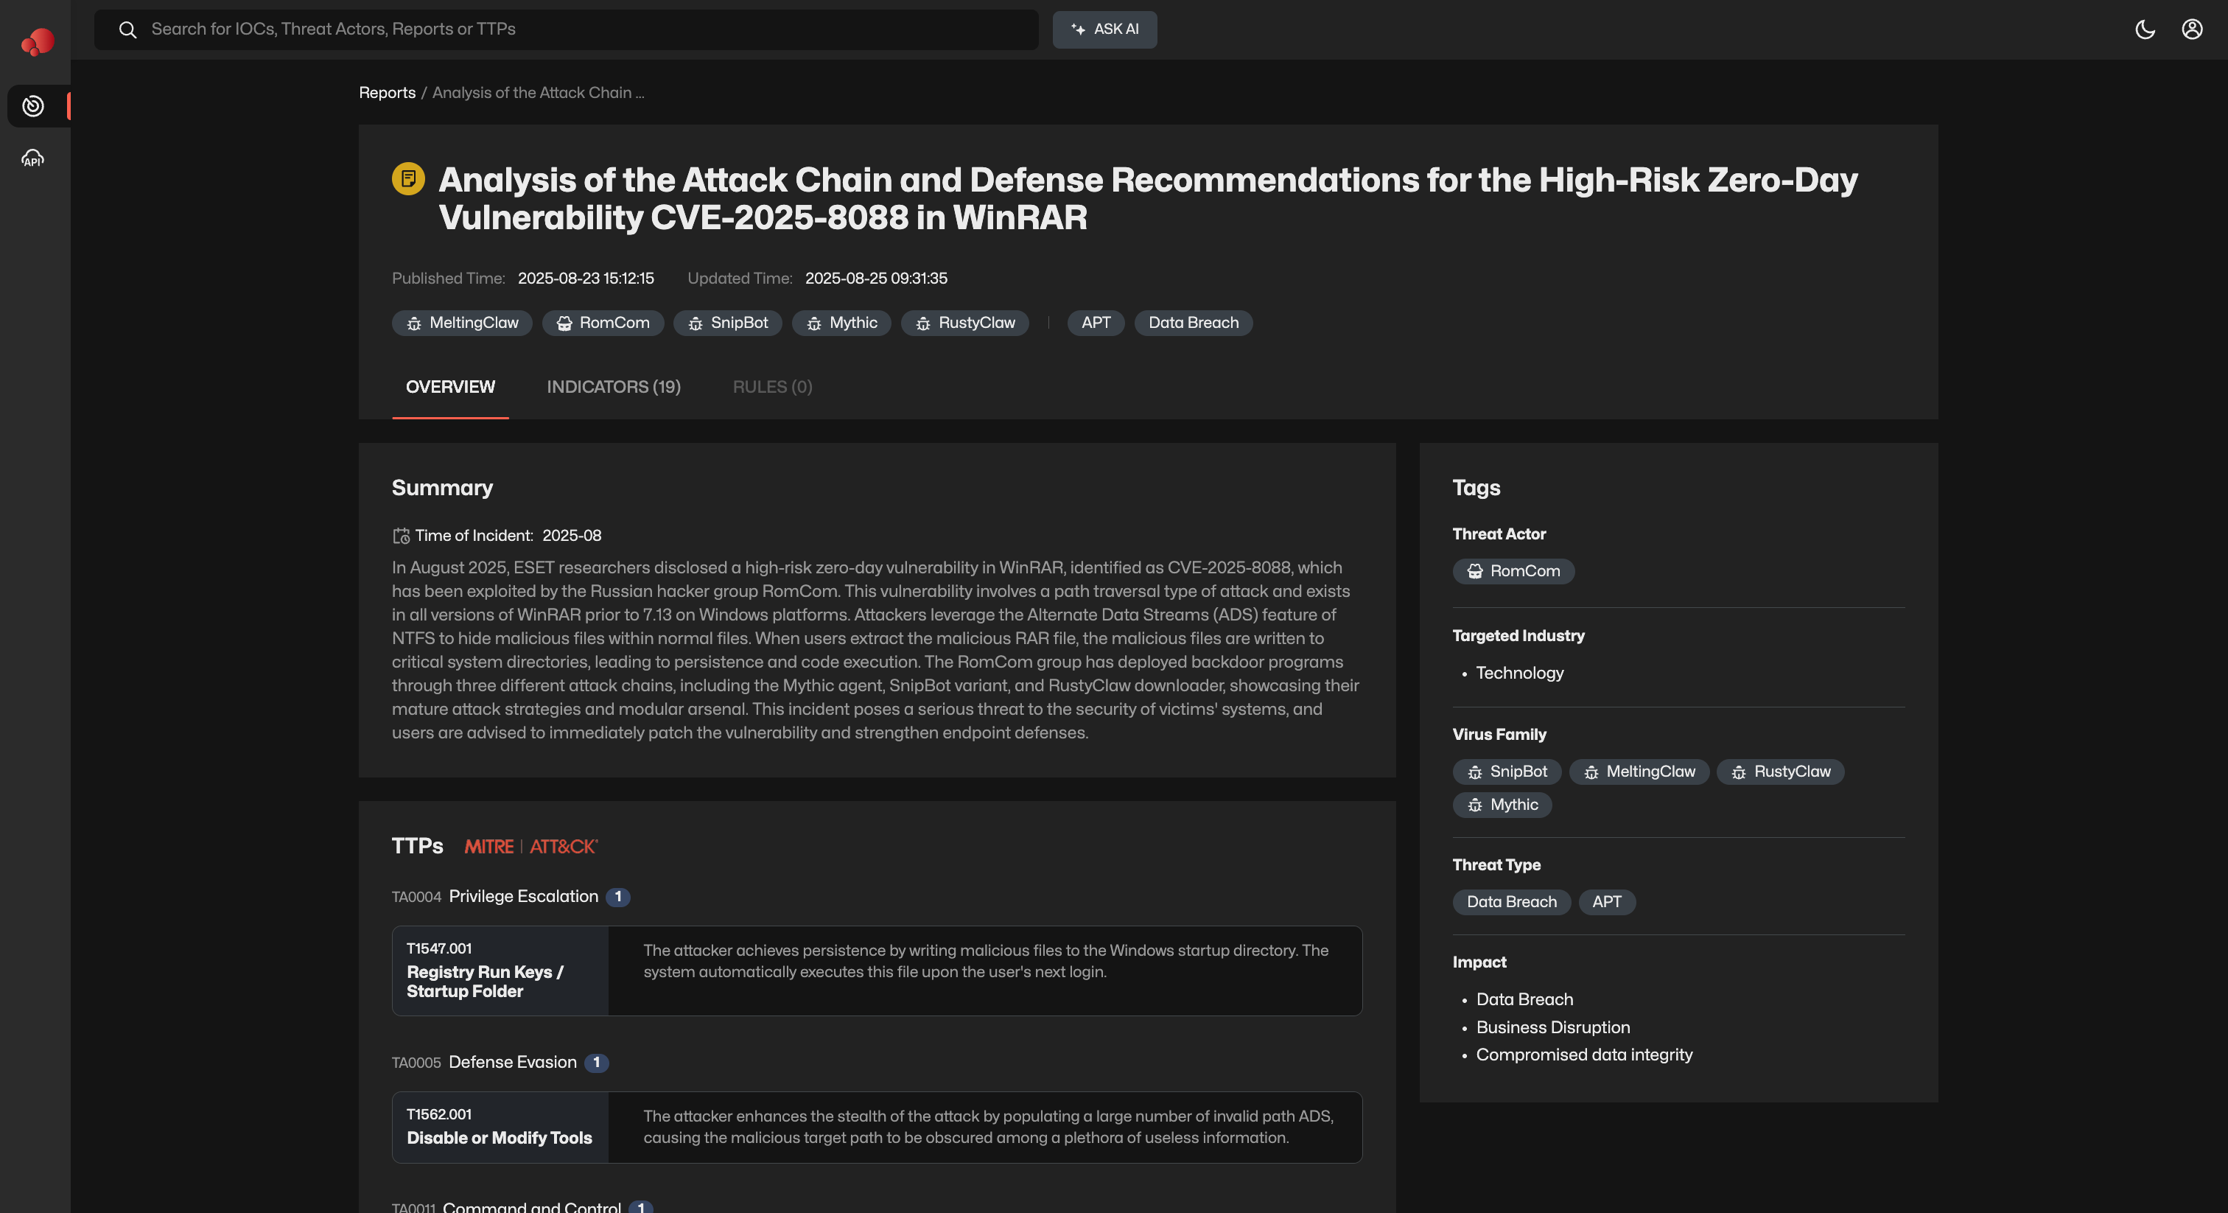Open the MITRE ATT&CK logo link
2228x1213 pixels.
(x=530, y=846)
